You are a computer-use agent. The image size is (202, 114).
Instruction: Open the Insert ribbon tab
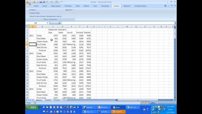click(45, 6)
